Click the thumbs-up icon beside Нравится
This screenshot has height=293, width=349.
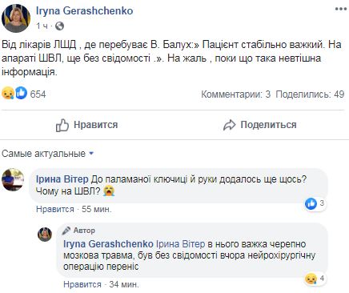point(62,125)
